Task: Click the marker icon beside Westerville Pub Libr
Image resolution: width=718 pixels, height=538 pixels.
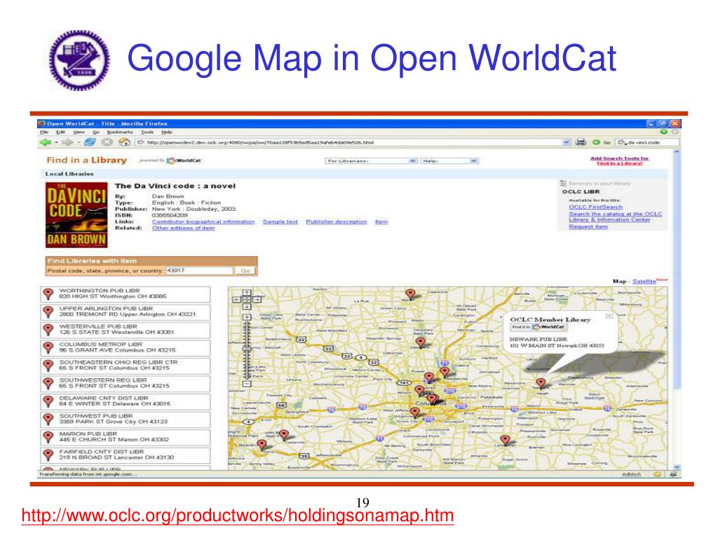Action: pyautogui.click(x=48, y=329)
